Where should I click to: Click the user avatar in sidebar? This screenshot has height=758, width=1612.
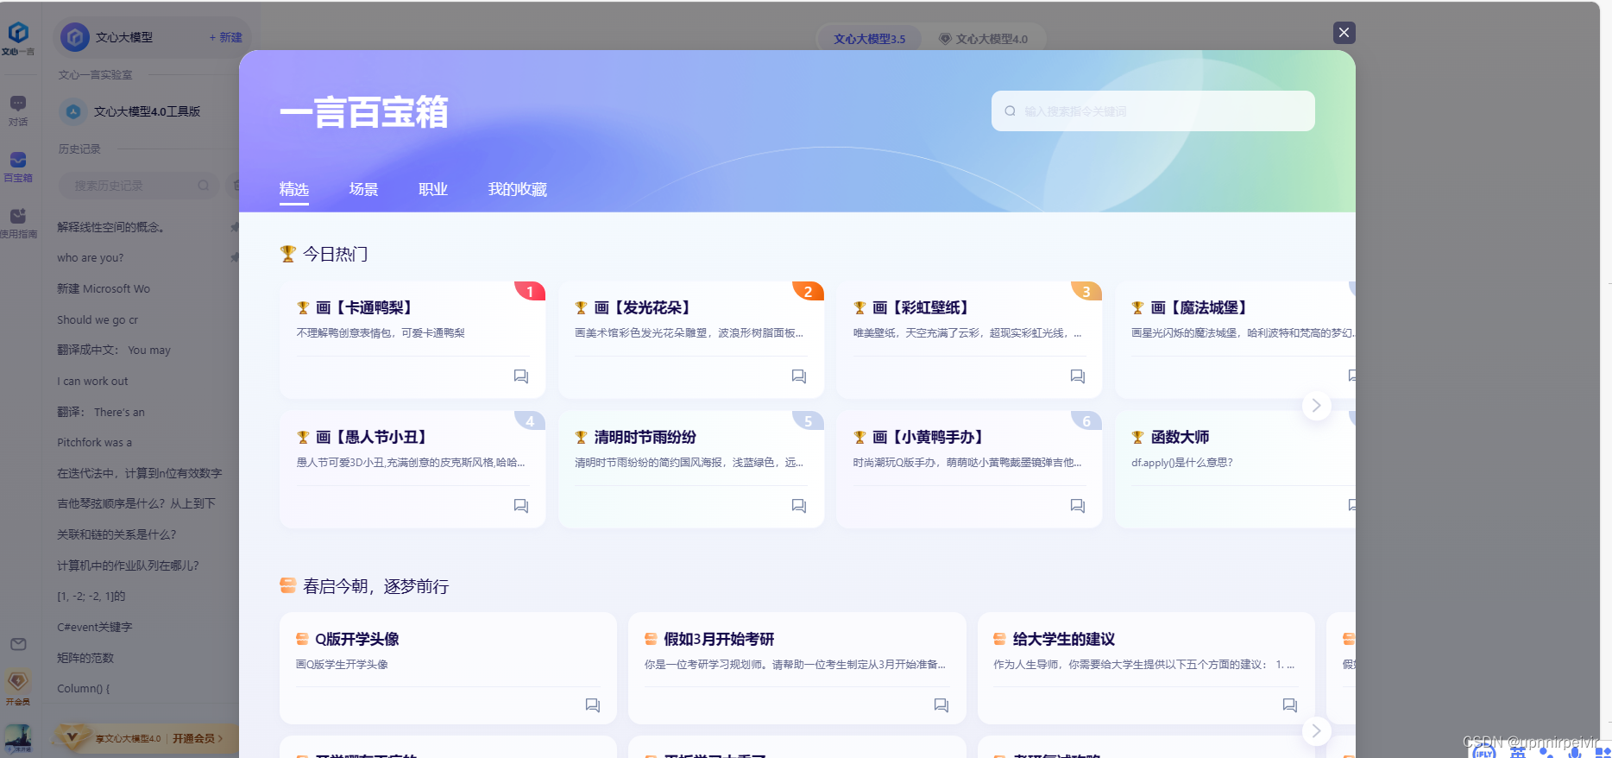(18, 738)
